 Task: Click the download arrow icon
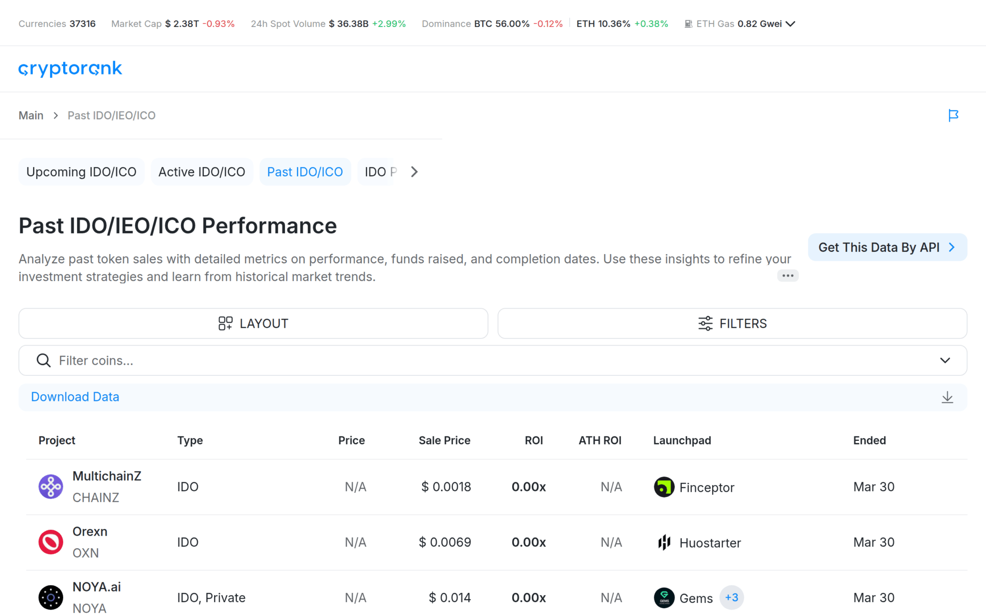point(947,397)
